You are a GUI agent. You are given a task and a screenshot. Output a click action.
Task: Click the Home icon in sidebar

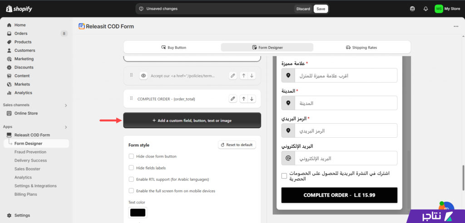tap(9, 25)
